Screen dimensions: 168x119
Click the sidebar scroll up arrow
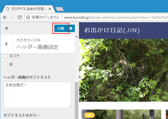(76, 36)
